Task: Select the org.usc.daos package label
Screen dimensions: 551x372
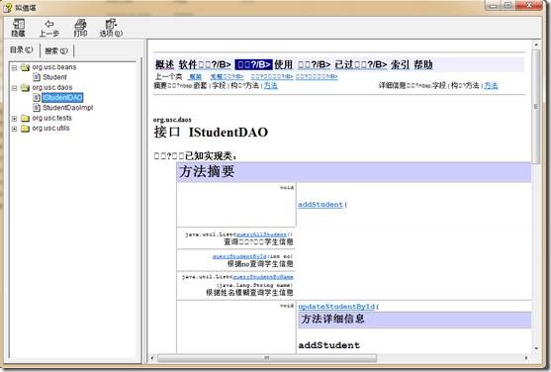Action: pos(52,87)
